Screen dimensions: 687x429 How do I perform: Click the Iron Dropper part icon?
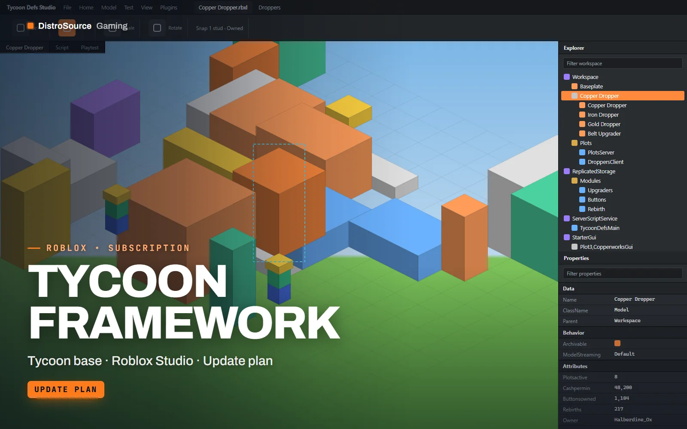pyautogui.click(x=582, y=115)
